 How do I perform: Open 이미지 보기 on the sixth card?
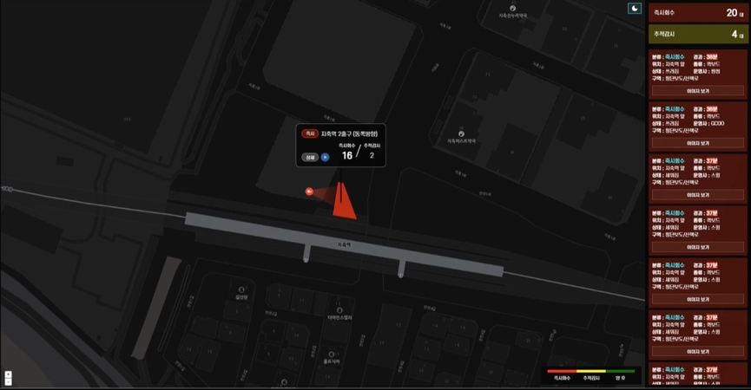697,351
